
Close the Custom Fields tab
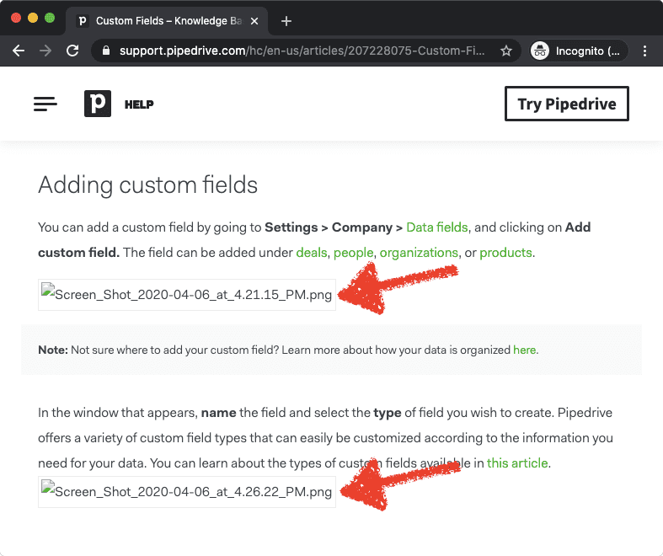pos(254,21)
